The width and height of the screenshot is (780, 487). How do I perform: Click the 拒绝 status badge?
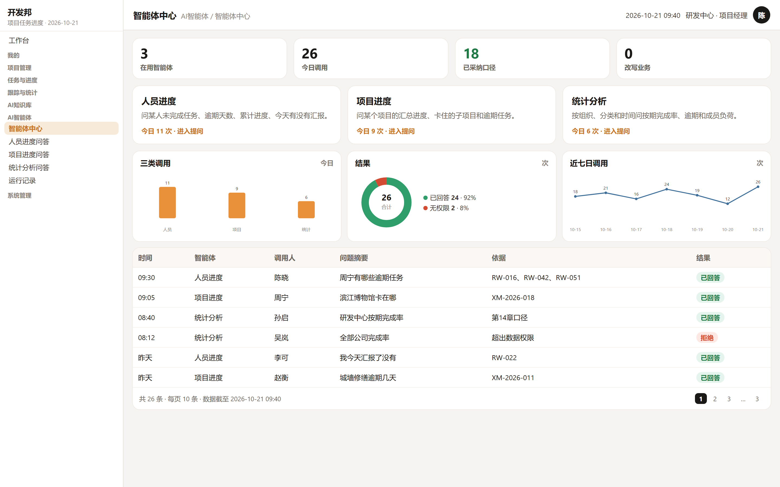[x=707, y=338]
